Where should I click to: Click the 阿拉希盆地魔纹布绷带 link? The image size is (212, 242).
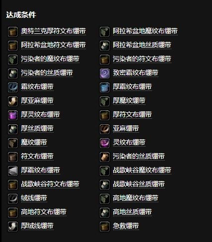145,31
